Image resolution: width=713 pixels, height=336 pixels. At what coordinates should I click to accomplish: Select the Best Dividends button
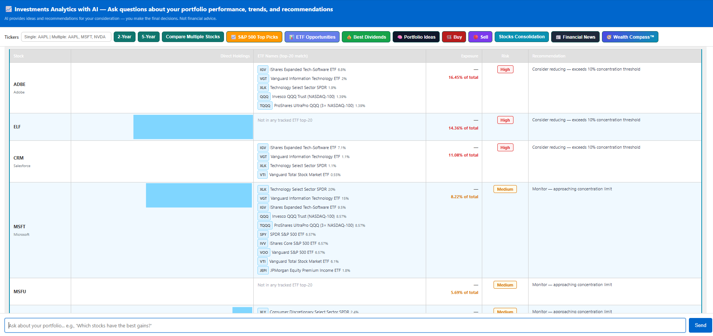pyautogui.click(x=366, y=37)
